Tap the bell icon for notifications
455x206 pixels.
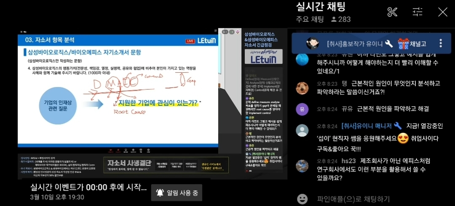pos(160,193)
